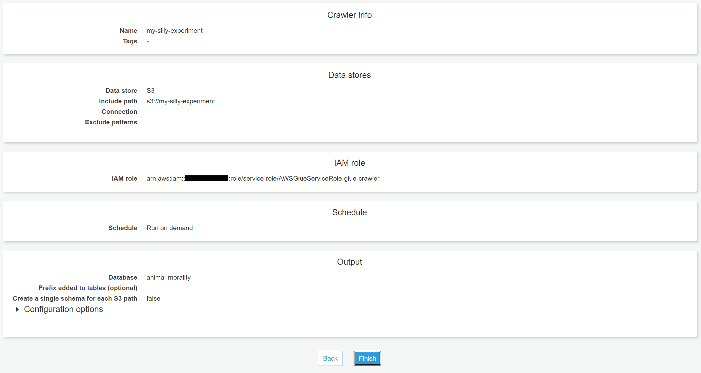The width and height of the screenshot is (701, 373).
Task: Click the Crawler info section heading
Action: click(349, 15)
